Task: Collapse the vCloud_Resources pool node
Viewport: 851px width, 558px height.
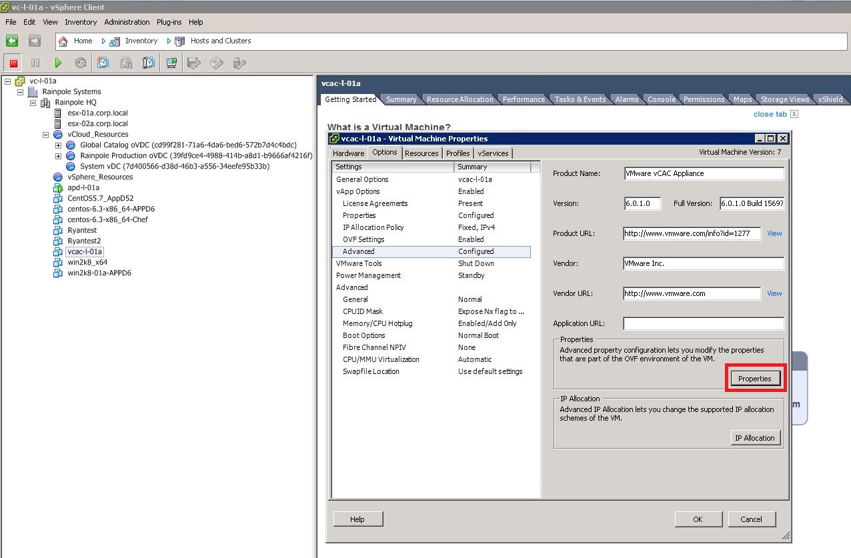Action: [45, 135]
